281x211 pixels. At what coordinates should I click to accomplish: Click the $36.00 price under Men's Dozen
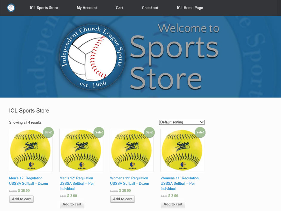(24, 191)
